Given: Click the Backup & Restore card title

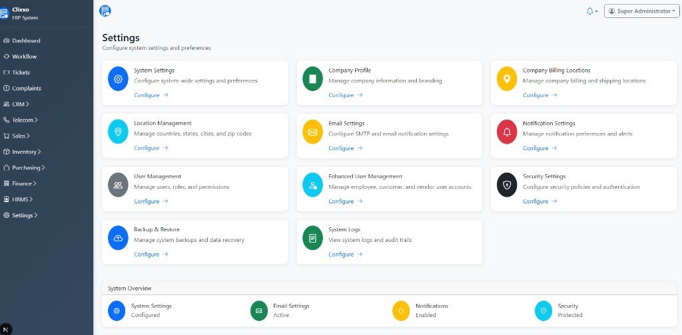Looking at the screenshot, I should pyautogui.click(x=157, y=229).
